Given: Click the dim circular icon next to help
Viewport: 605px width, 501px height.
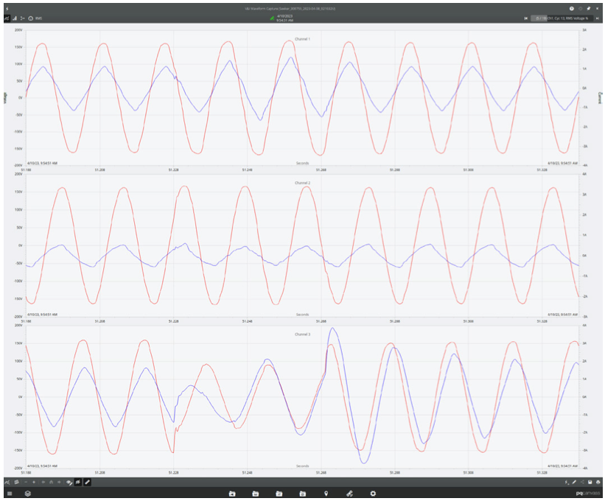Looking at the screenshot, I should (x=580, y=9).
